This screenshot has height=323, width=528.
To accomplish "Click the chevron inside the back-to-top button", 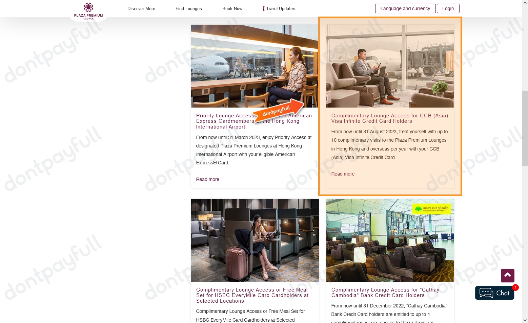I will click(x=507, y=275).
